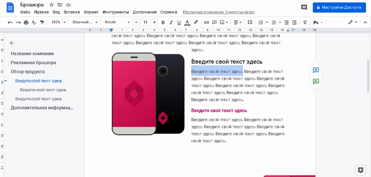Go to Дополнительная информац… in outline

click(x=42, y=108)
